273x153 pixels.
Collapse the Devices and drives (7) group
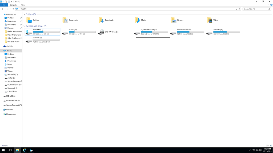25,26
